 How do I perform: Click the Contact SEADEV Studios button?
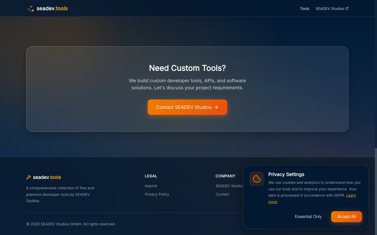point(187,107)
